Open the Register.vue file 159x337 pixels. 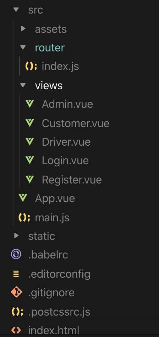point(72,180)
